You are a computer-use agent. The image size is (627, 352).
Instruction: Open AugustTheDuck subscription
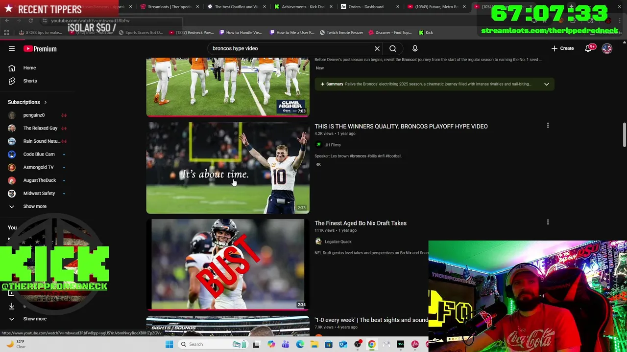(37, 180)
